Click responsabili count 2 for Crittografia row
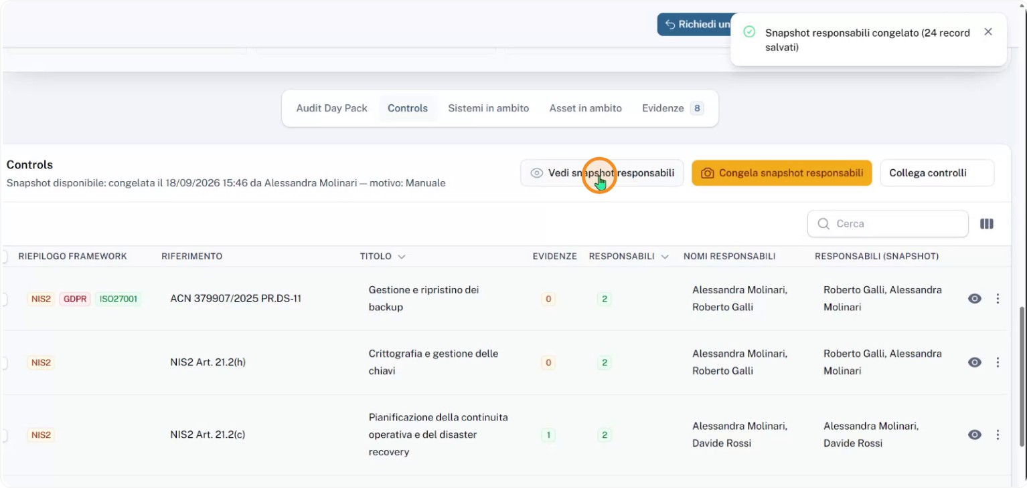The height and width of the screenshot is (488, 1027). 605,362
